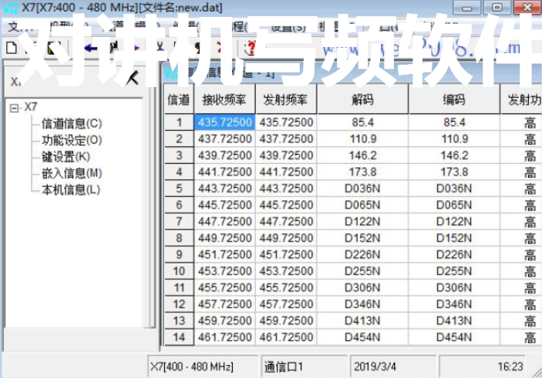Select channel 5 decode cell D036N

point(362,189)
